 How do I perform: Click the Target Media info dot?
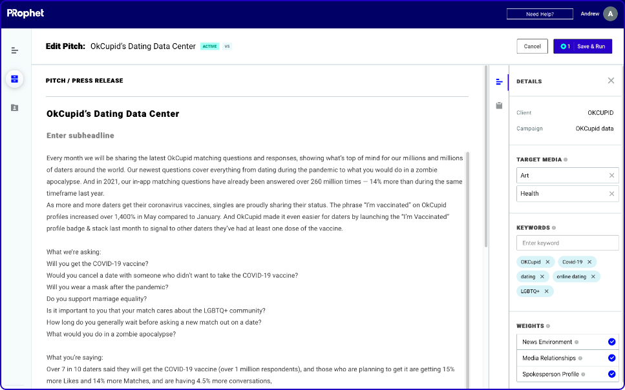(x=566, y=159)
